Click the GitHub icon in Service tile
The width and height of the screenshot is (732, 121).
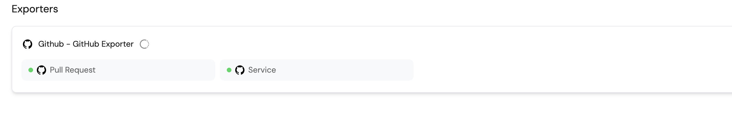pos(240,70)
